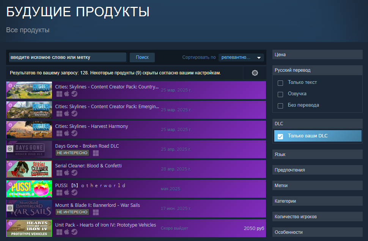Screen dimensions: 368x241
Task: Click Steam icon on Prototype Vehicles row
Action: point(74,232)
